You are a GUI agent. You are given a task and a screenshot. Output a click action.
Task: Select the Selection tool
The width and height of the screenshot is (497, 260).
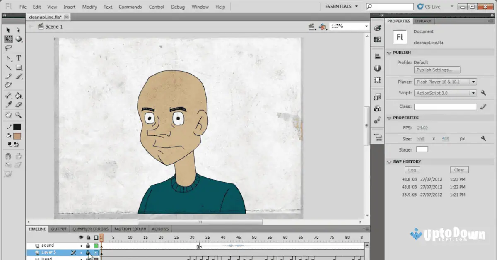point(7,30)
